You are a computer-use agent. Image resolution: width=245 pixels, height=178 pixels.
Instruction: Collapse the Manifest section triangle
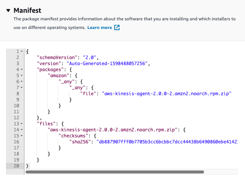coord(8,11)
